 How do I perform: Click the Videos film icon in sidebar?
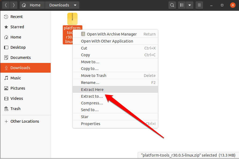(x=6, y=98)
